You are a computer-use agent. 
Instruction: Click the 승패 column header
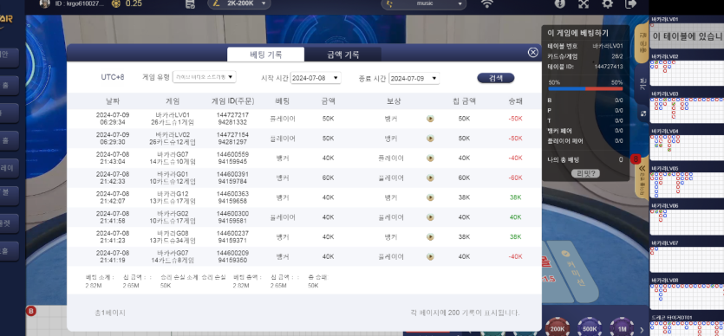coord(515,101)
